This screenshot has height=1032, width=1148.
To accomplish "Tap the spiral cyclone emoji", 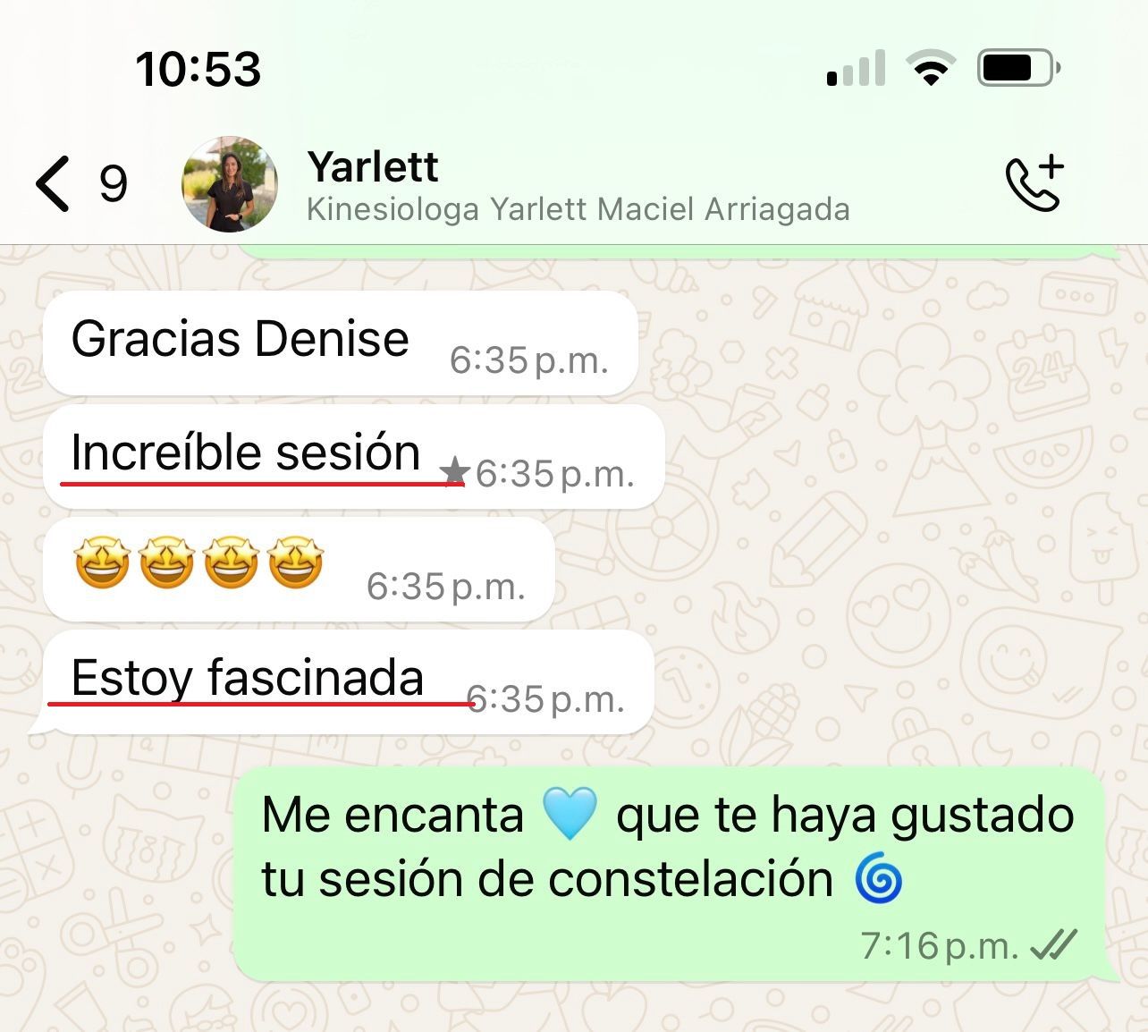I will (879, 879).
